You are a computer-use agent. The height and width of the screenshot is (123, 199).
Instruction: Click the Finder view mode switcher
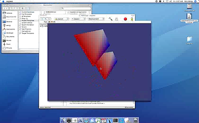pos(14,8)
